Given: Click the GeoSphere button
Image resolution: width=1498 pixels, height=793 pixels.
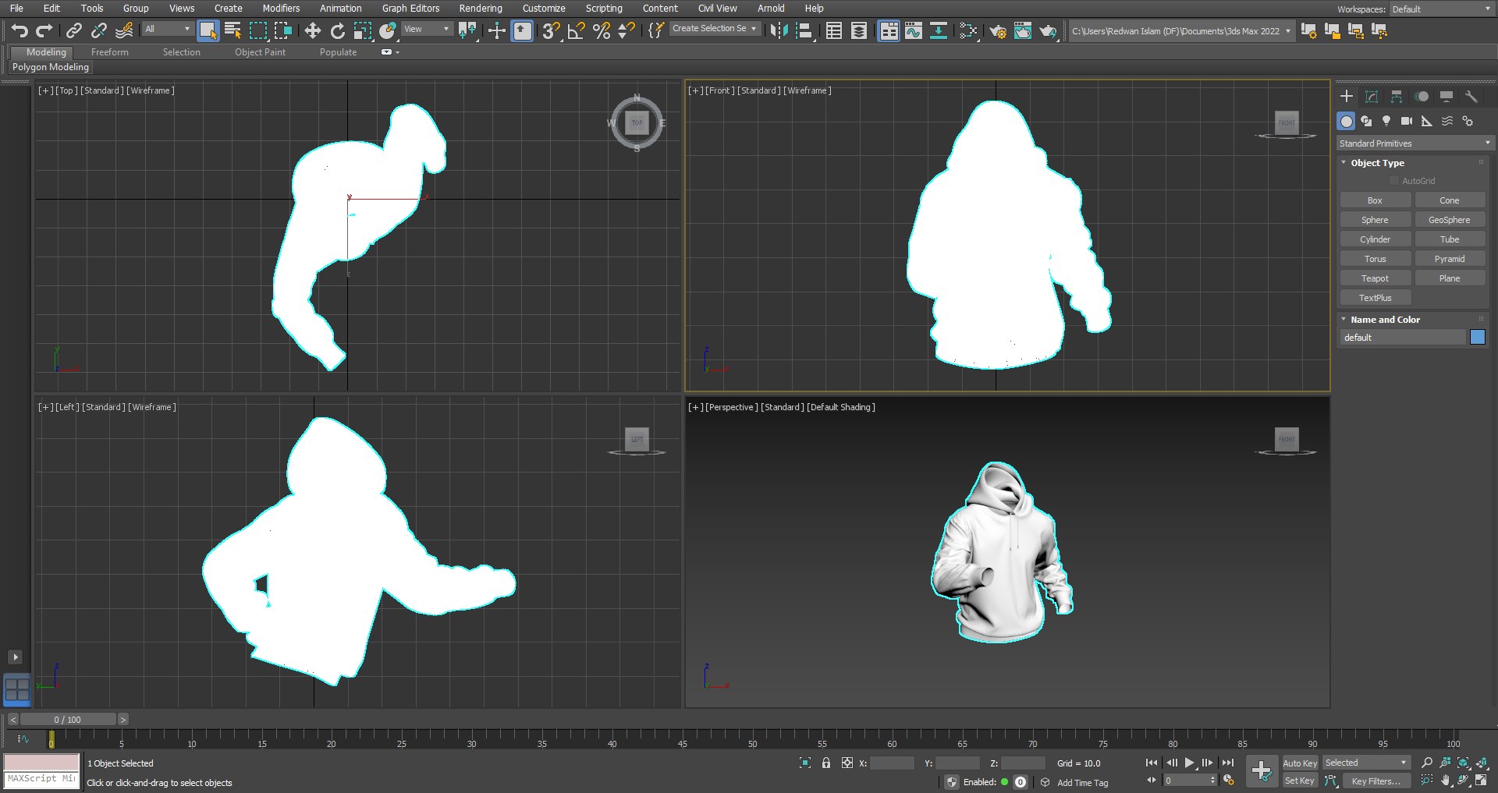Looking at the screenshot, I should [x=1450, y=220].
